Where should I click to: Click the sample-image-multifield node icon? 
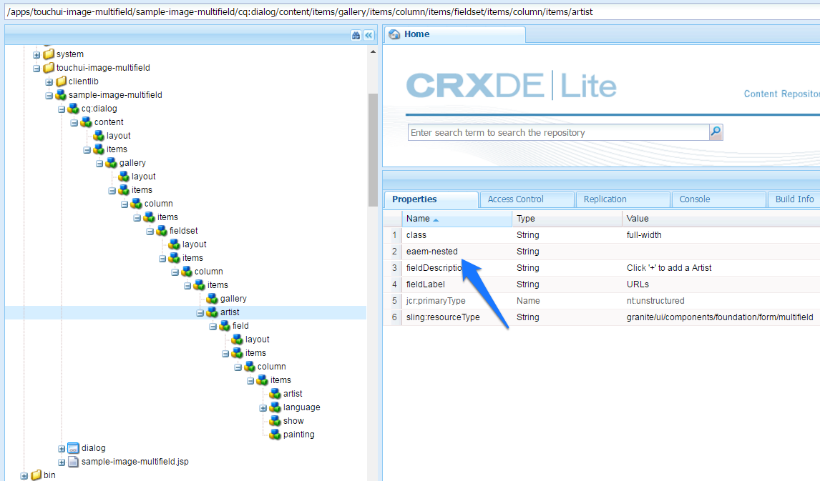61,94
